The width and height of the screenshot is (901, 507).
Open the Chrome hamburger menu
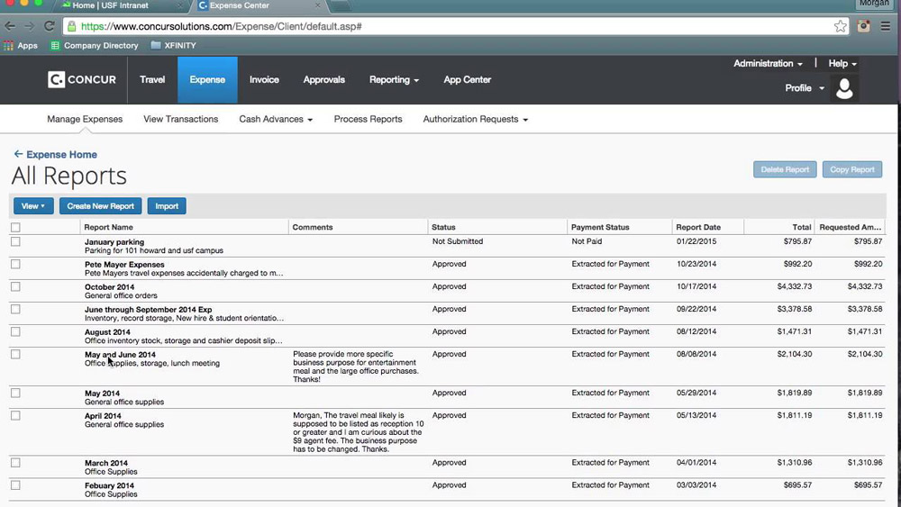pos(886,26)
